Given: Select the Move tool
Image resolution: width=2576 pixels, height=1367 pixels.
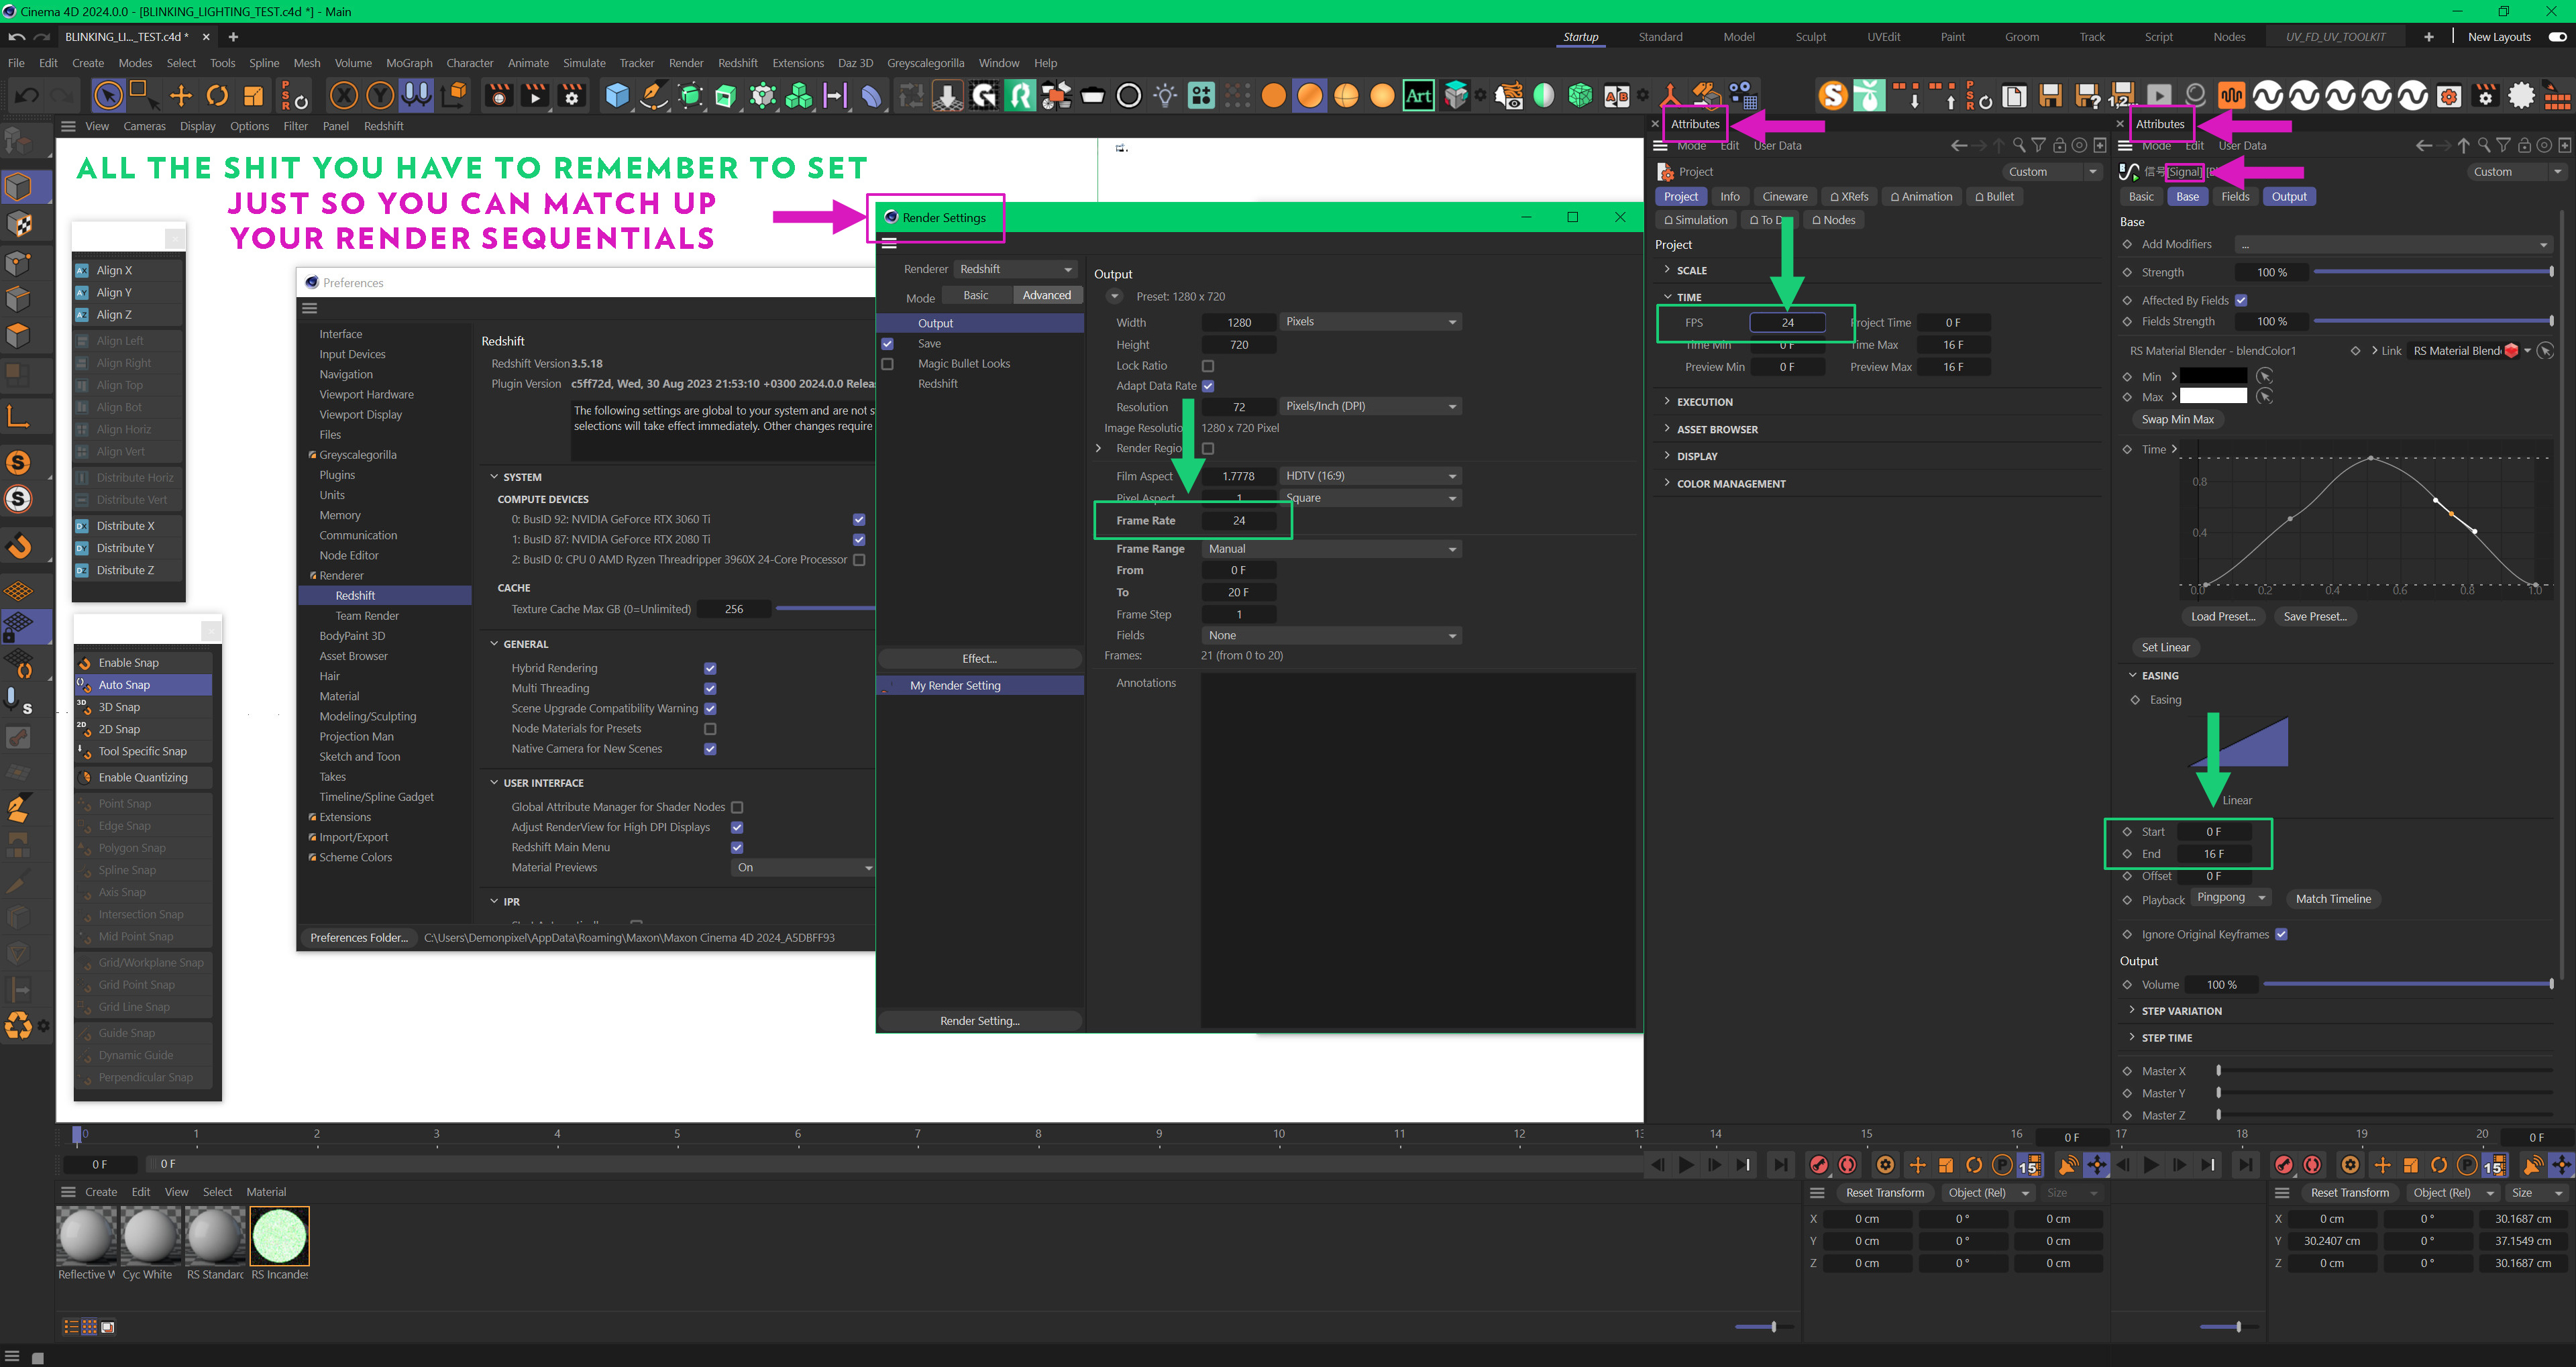Looking at the screenshot, I should (181, 96).
